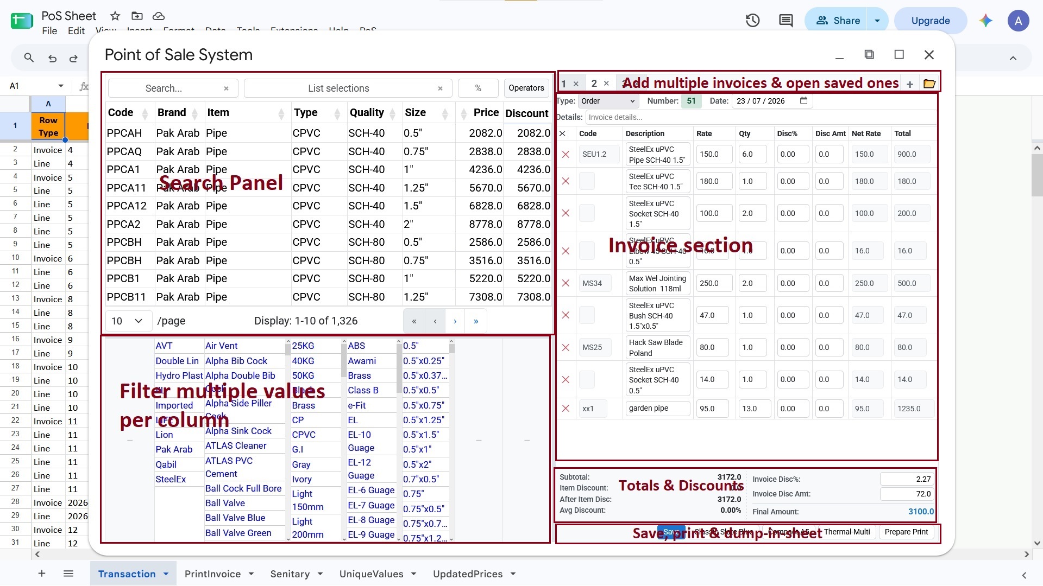This screenshot has width=1043, height=586.
Task: Undo the last sheet action
Action: tap(52, 58)
